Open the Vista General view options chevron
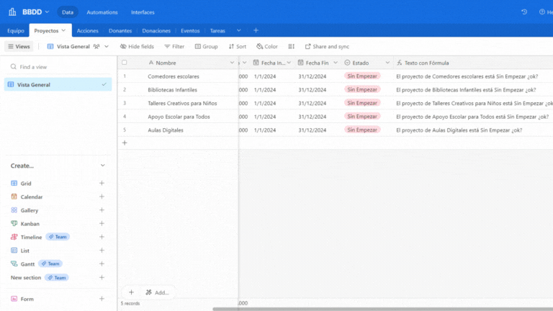The image size is (553, 311). 107,47
